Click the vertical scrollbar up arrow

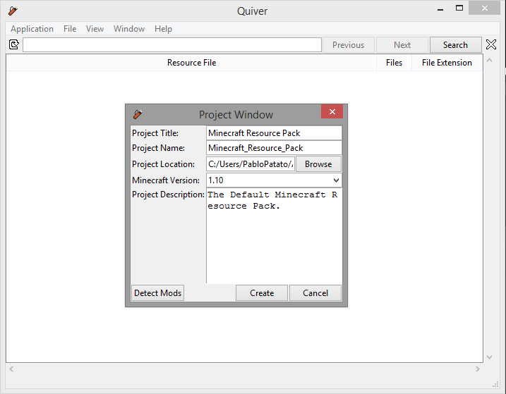tap(489, 60)
